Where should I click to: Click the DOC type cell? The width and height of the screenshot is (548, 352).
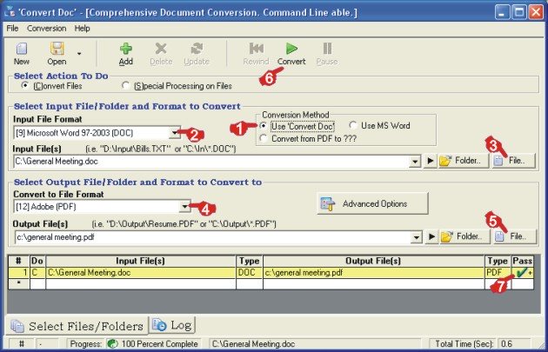click(250, 273)
